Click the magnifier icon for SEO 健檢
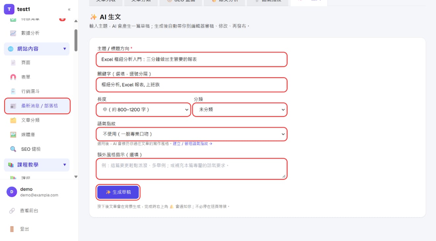Image resolution: width=436 pixels, height=241 pixels. tap(13, 149)
